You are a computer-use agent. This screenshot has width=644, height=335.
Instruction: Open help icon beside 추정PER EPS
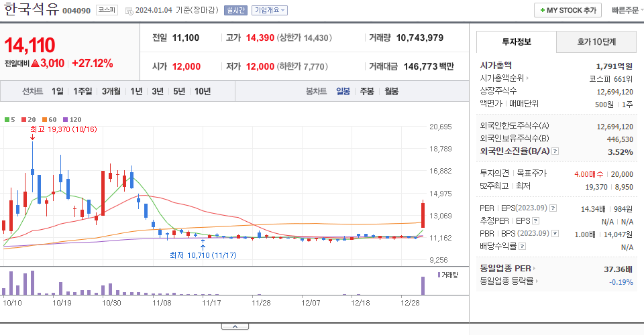pyautogui.click(x=535, y=221)
